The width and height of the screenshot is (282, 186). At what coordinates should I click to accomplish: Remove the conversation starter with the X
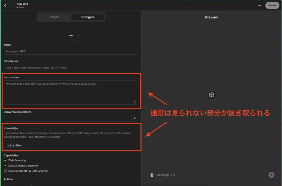coord(135,118)
